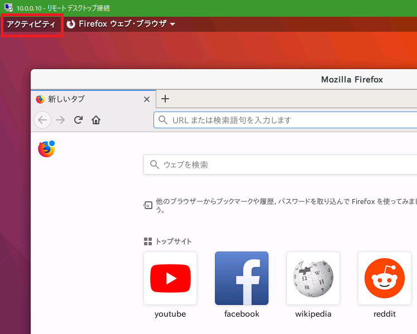Focus the ウェブを検索 search box
This screenshot has height=334, width=417.
click(x=280, y=164)
